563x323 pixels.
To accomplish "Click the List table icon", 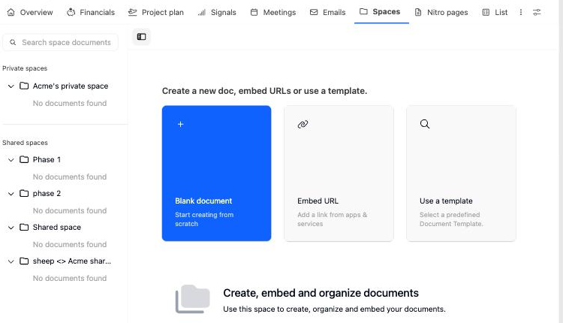I will point(486,12).
